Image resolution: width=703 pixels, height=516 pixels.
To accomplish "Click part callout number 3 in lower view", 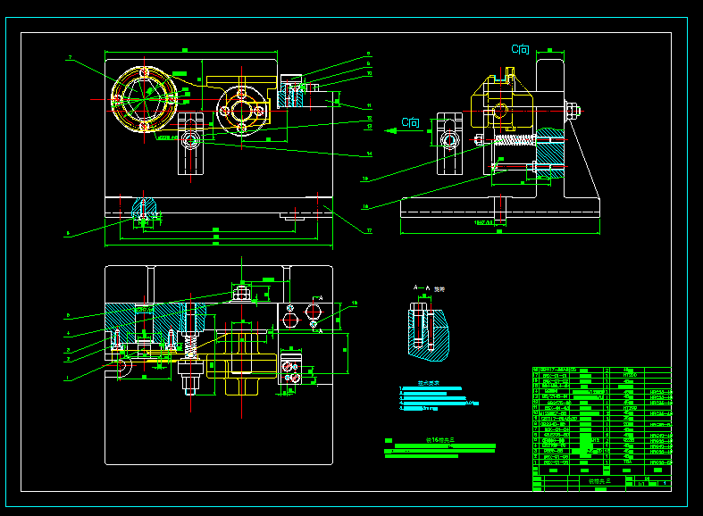I will pos(68,350).
